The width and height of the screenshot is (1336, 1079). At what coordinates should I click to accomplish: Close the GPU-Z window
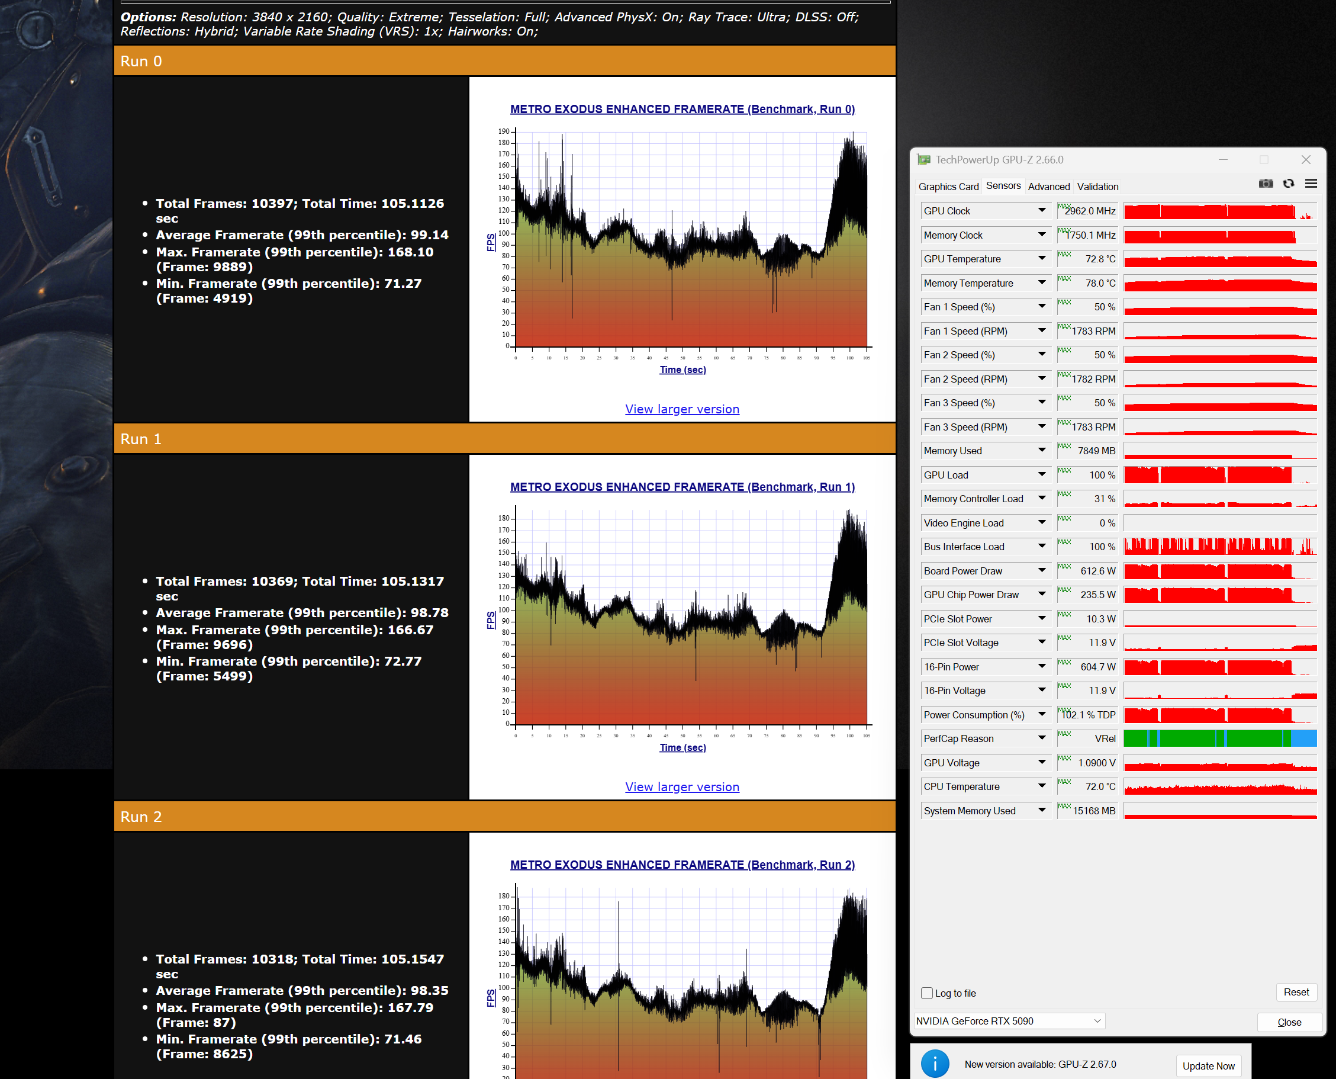[1306, 160]
